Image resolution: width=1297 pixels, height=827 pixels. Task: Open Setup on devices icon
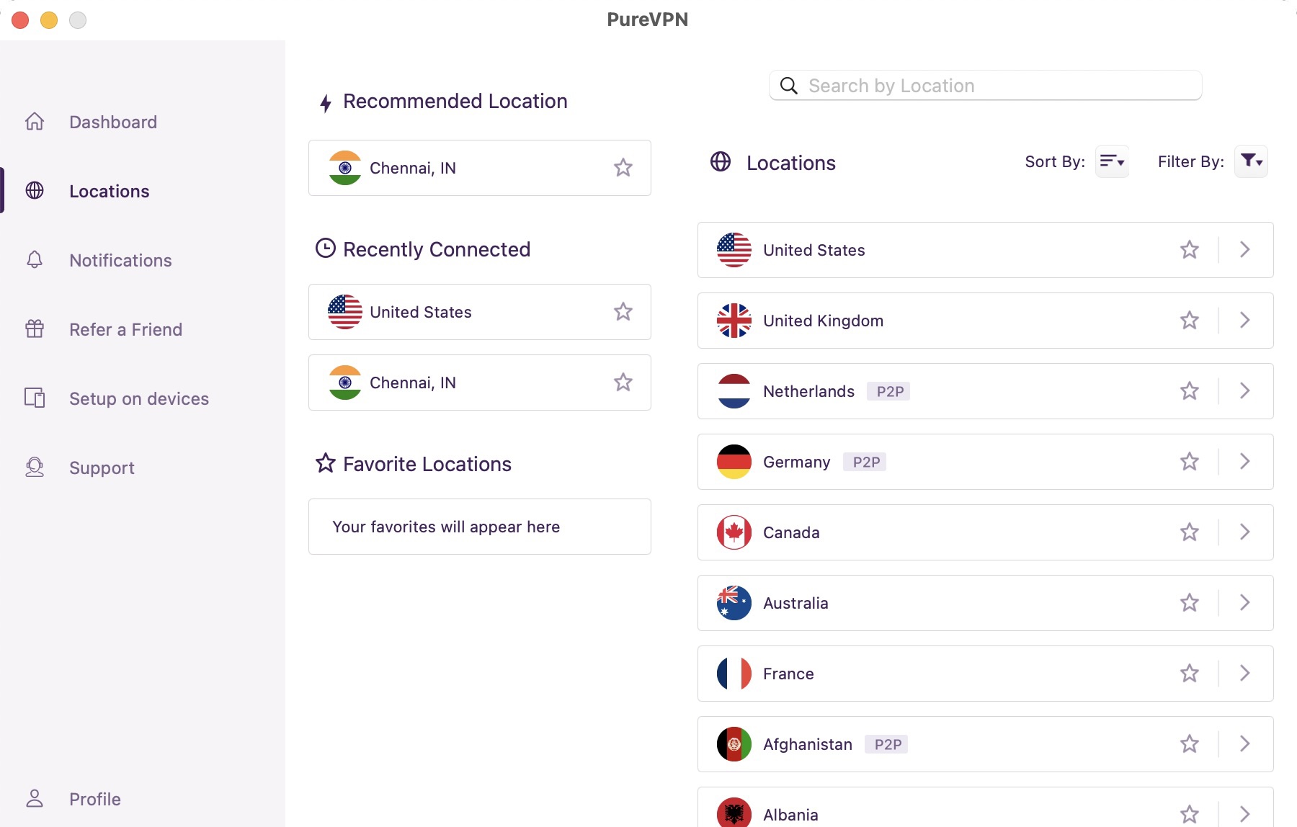[34, 398]
